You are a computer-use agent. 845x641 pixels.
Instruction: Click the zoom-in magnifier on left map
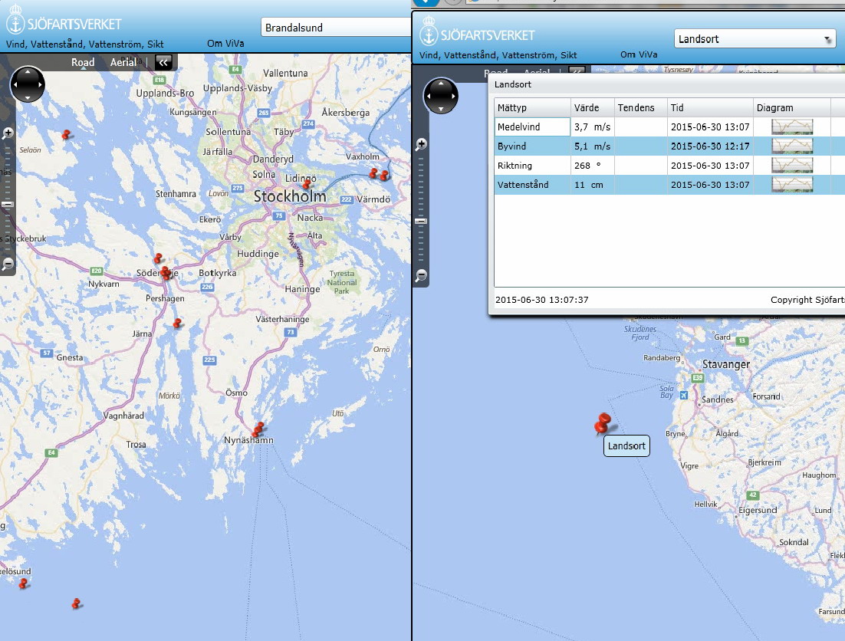tap(8, 133)
